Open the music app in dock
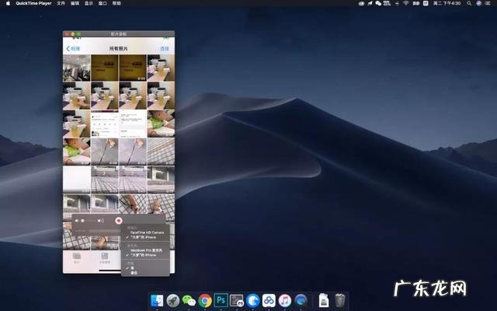 coord(284,299)
